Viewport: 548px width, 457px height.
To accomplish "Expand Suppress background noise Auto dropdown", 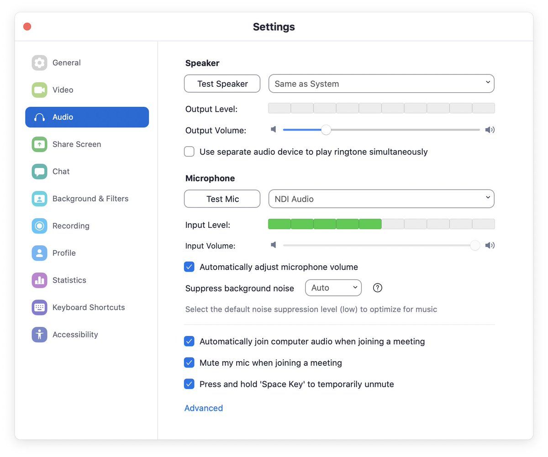I will 333,288.
